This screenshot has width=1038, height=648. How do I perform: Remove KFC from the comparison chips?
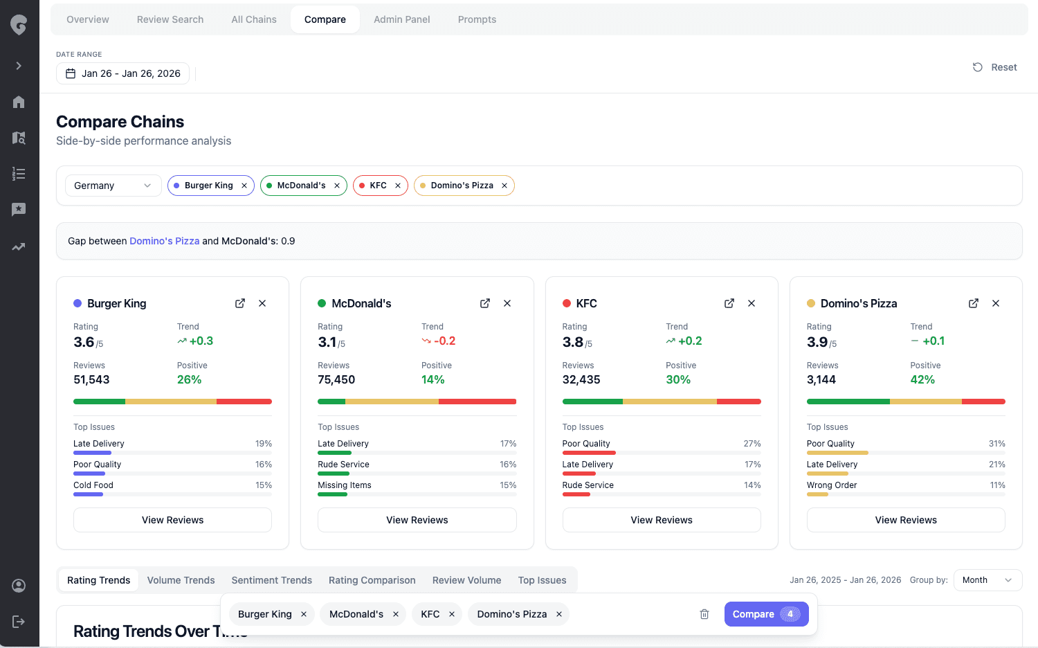[398, 185]
